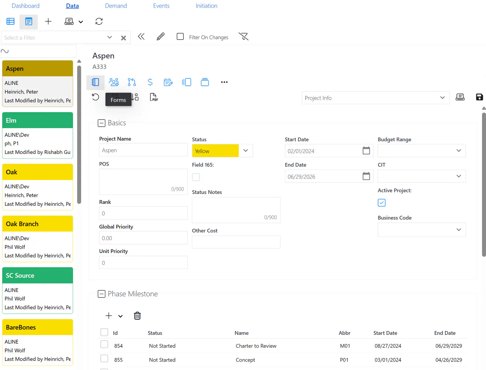Uncheck the Active Project checkbox
Viewport: 486px width, 370px height.
point(382,203)
